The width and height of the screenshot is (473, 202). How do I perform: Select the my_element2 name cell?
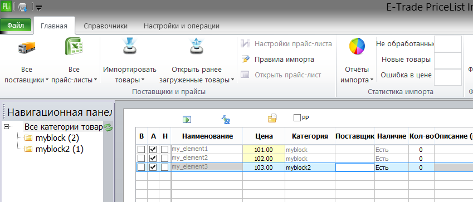[207, 158]
